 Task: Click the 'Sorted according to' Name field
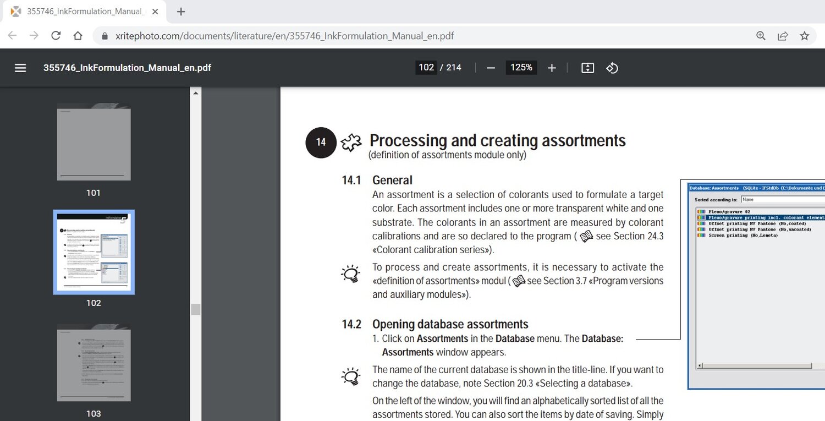[x=783, y=200]
